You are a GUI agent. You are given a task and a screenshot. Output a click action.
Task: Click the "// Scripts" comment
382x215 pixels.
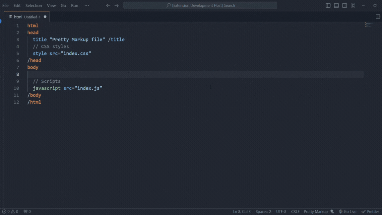point(47,81)
